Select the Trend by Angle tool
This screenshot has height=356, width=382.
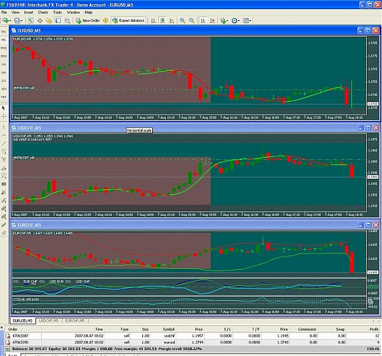point(4,168)
